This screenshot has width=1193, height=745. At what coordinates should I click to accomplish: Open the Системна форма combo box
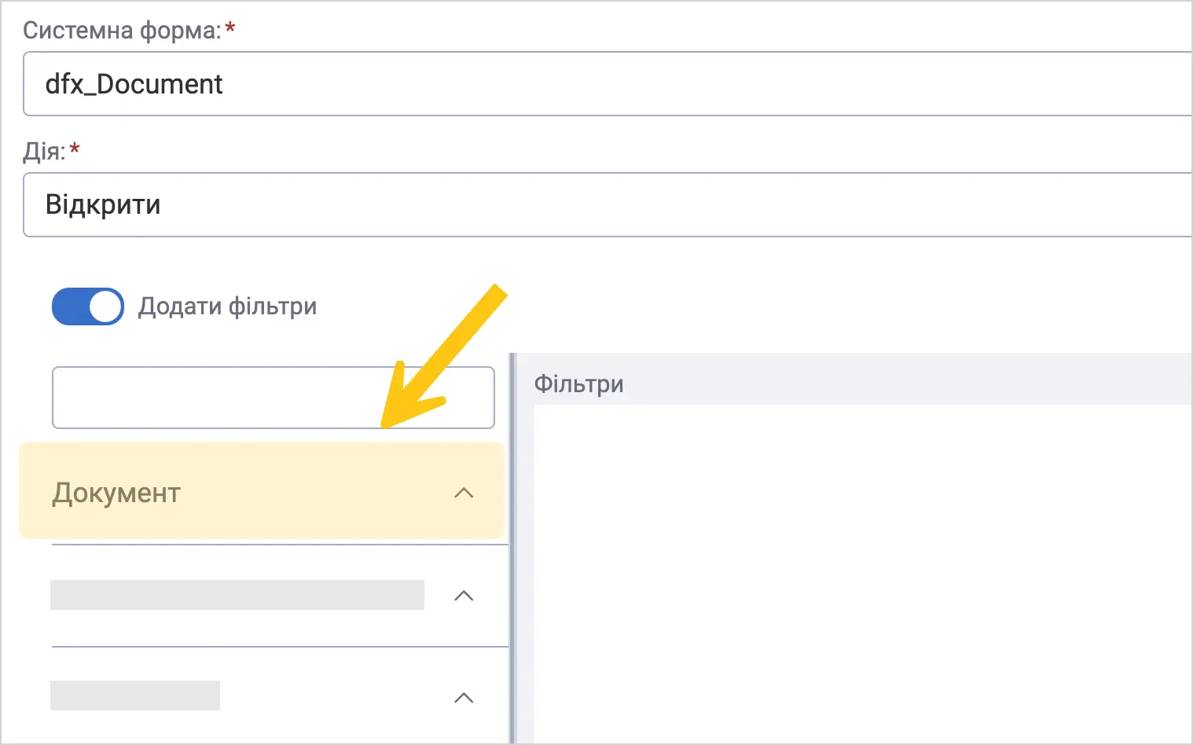[608, 84]
